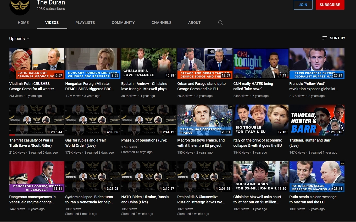This screenshot has height=222, width=356.
Task: Subscribe to The Duran channel
Action: 330,5
